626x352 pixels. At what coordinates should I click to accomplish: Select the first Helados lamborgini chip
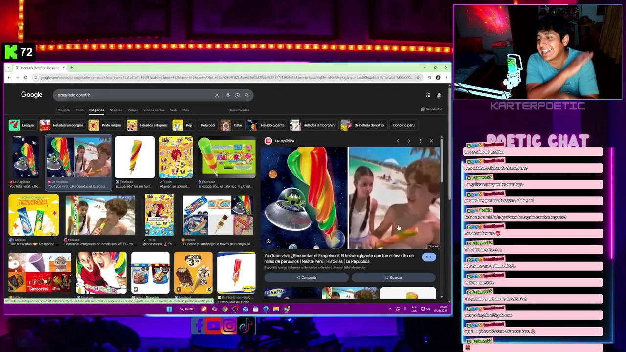(x=62, y=125)
